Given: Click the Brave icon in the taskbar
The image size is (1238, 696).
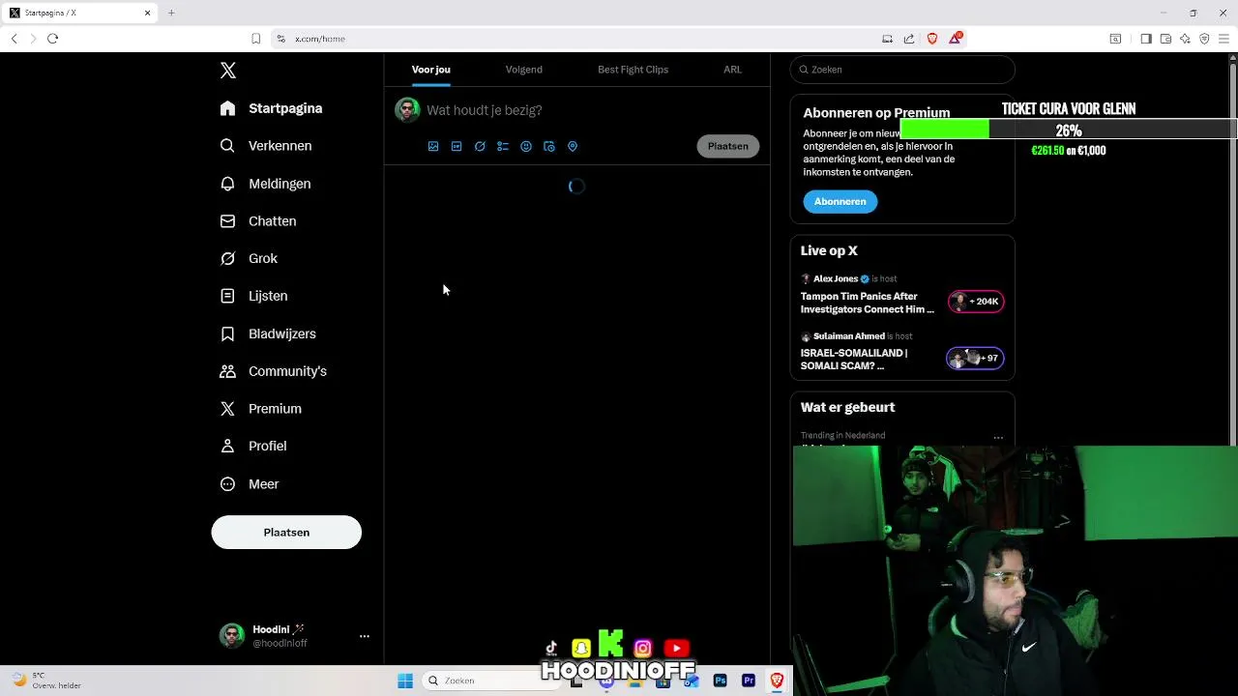Looking at the screenshot, I should click(777, 681).
